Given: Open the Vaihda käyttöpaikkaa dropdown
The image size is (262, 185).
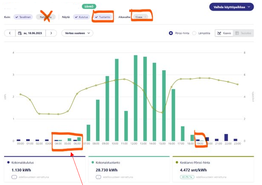Looking at the screenshot, I should (232, 7).
